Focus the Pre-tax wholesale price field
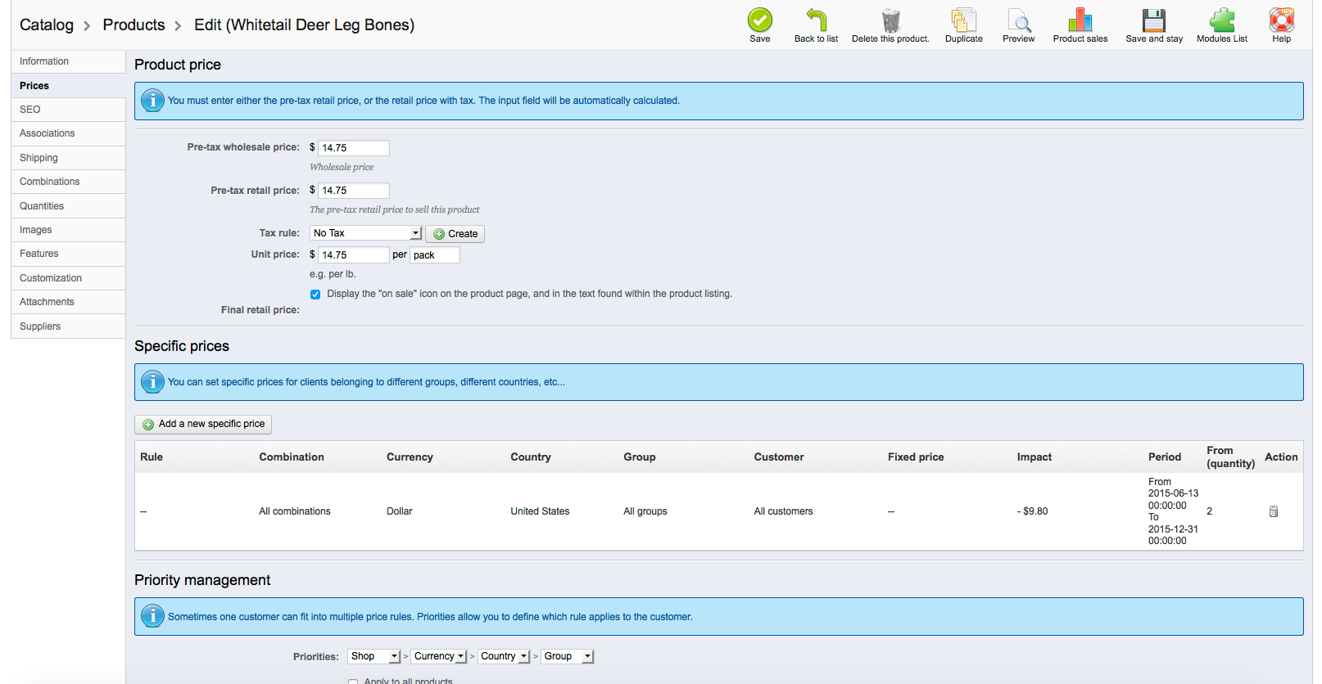Viewport: 1322px width, 684px height. click(x=353, y=148)
